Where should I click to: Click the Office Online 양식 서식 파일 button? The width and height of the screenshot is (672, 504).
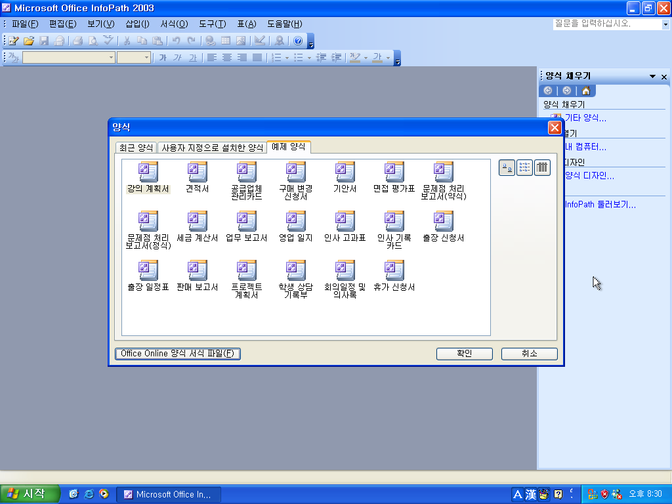pyautogui.click(x=177, y=354)
